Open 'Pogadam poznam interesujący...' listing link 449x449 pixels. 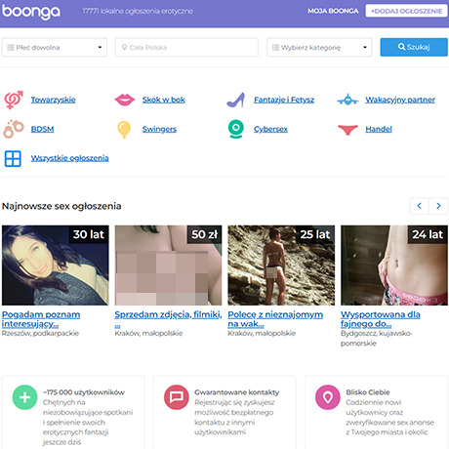pos(41,319)
